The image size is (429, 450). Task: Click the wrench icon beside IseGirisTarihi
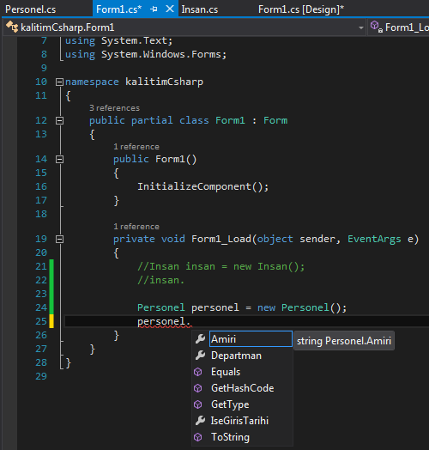click(200, 421)
